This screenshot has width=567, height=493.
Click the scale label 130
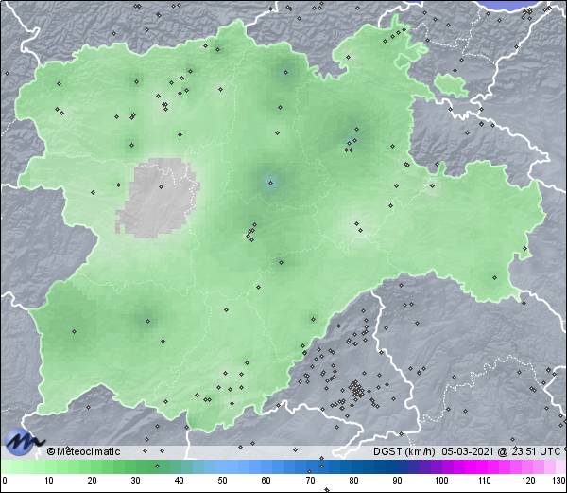(559, 481)
